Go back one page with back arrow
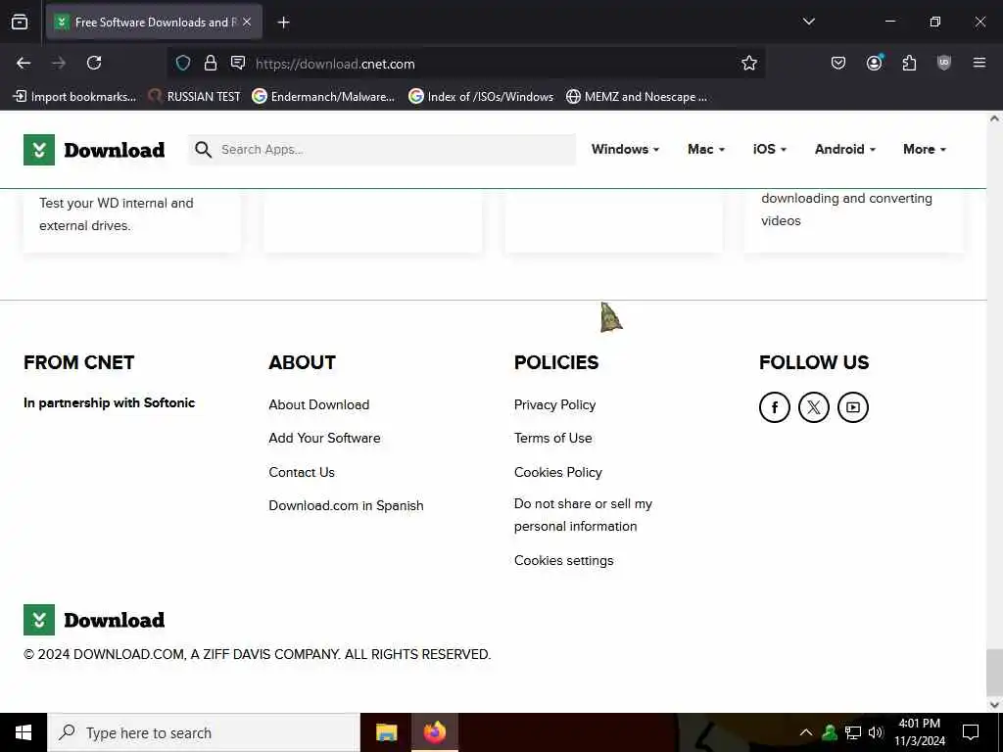The image size is (1003, 752). [24, 63]
